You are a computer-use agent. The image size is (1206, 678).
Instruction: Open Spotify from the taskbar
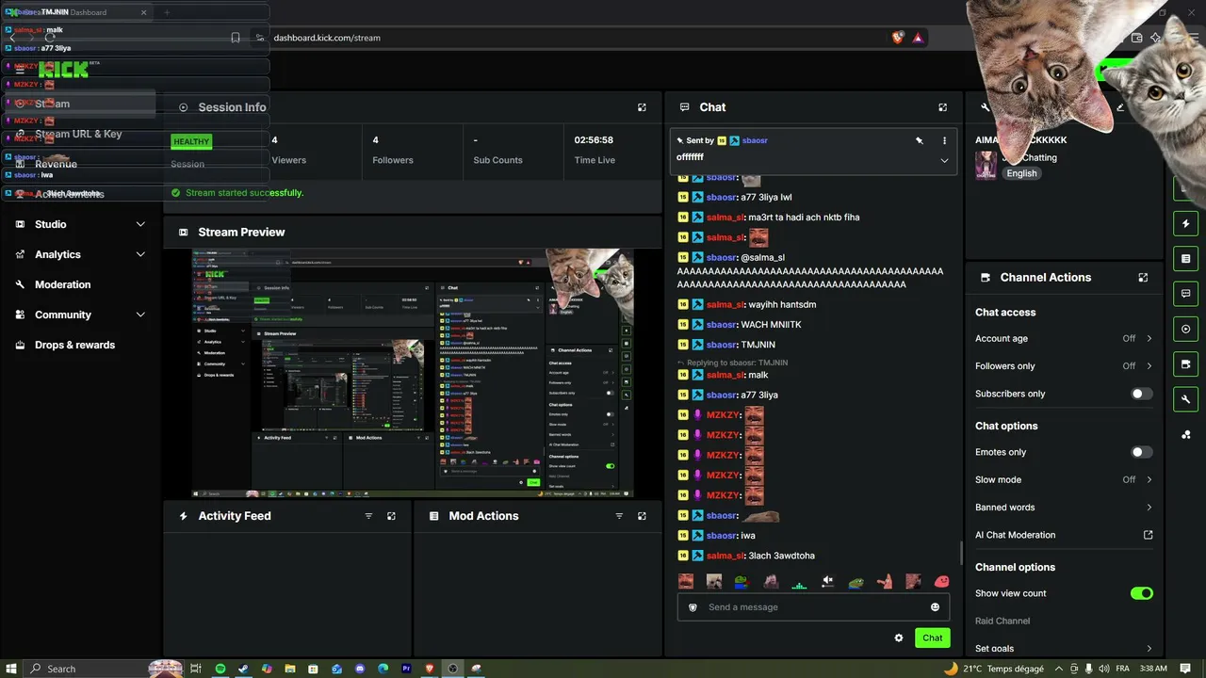coord(220,669)
